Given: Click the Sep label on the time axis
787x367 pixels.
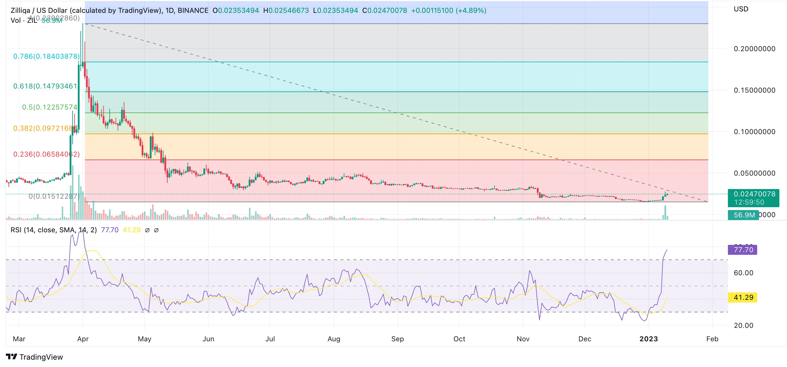Looking at the screenshot, I should coord(398,339).
